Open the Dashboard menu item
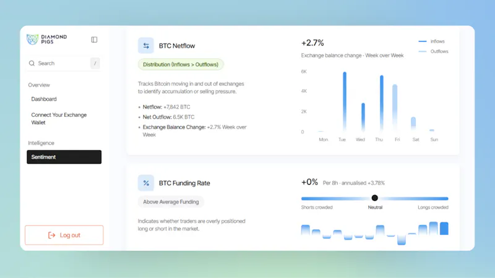Viewport: 495px width, 278px height. pyautogui.click(x=44, y=99)
